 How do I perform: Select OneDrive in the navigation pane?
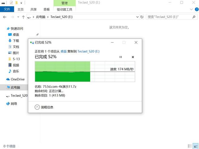point(17,79)
